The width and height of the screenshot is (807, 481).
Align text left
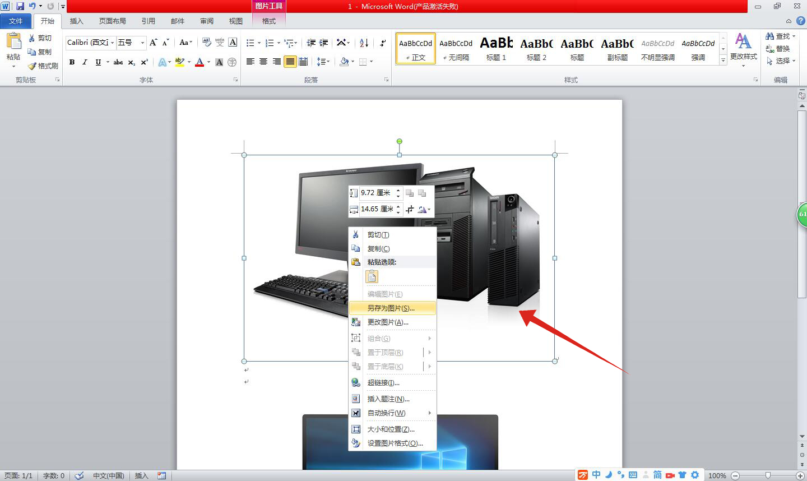pyautogui.click(x=251, y=62)
